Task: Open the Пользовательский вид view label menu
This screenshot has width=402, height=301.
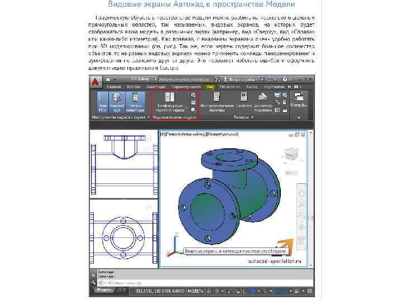Action: [x=186, y=134]
